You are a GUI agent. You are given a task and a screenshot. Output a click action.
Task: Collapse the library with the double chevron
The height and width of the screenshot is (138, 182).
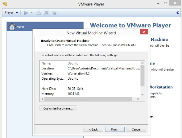click(x=177, y=13)
